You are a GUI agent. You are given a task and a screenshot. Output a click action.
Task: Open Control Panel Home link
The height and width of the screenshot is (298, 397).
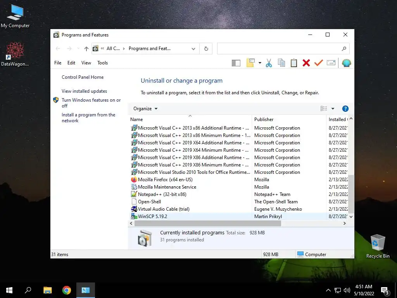pos(83,77)
